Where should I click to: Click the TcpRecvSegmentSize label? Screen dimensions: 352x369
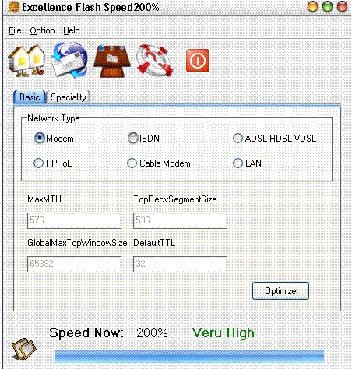[x=175, y=199]
